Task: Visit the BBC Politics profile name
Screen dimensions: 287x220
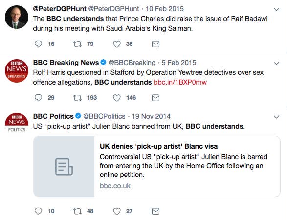Action: tap(53, 116)
